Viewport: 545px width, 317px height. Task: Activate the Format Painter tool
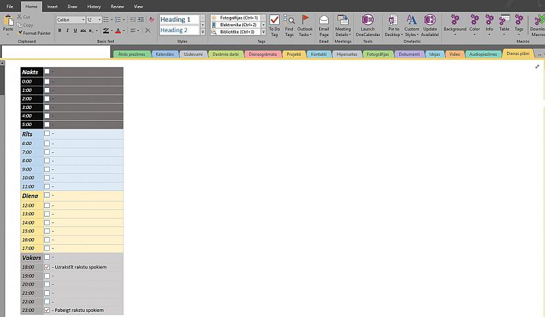34,33
